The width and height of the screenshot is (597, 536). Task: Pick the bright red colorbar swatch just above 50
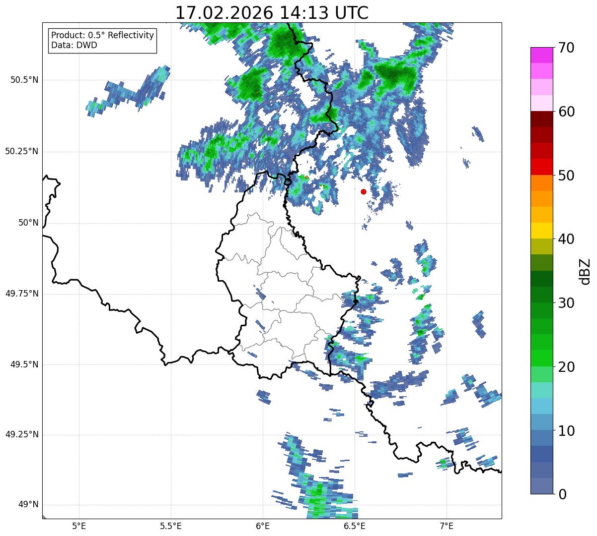[541, 167]
